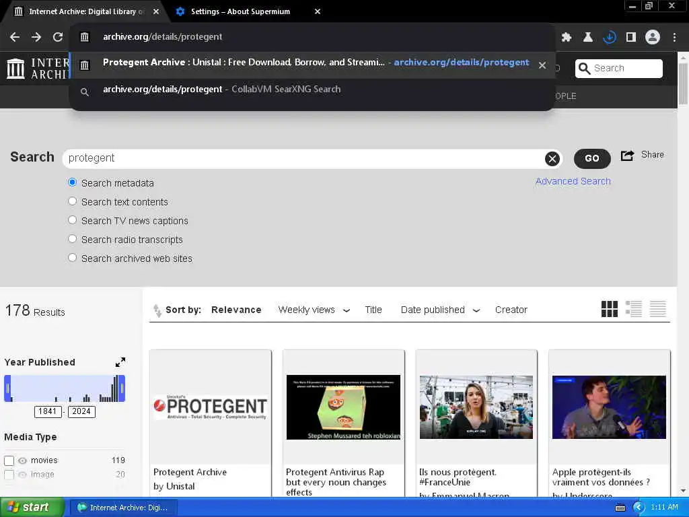Open the green cube video thumbnail
Image resolution: width=689 pixels, height=517 pixels.
[343, 407]
